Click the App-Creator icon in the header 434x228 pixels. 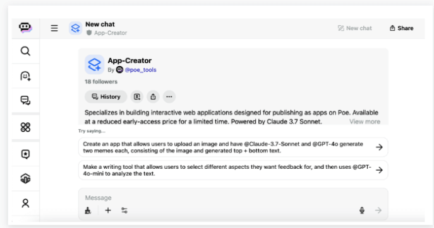[x=75, y=28]
